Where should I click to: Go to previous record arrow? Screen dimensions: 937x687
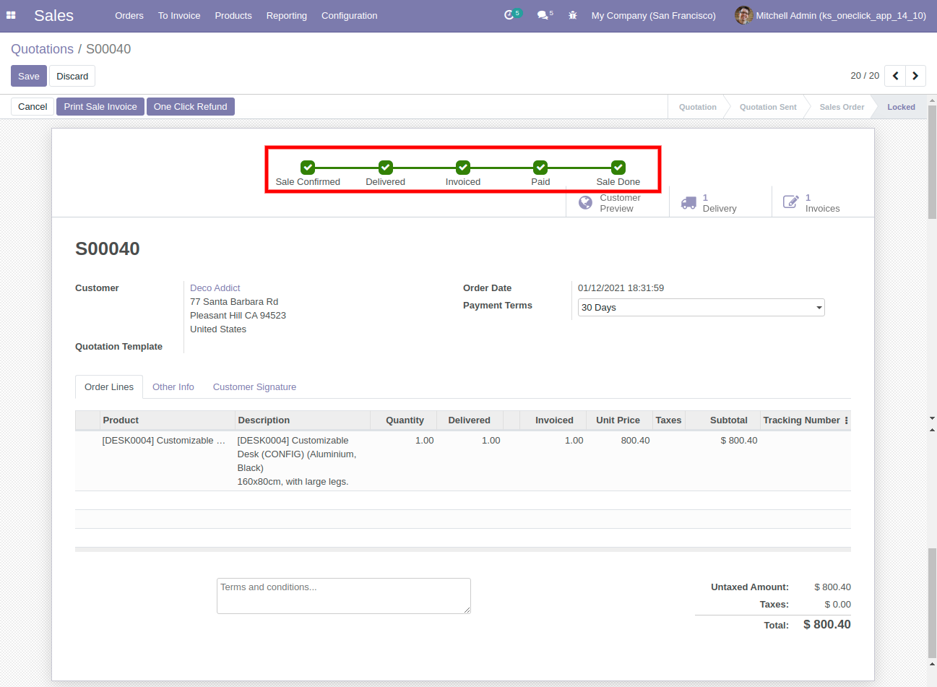click(x=895, y=76)
